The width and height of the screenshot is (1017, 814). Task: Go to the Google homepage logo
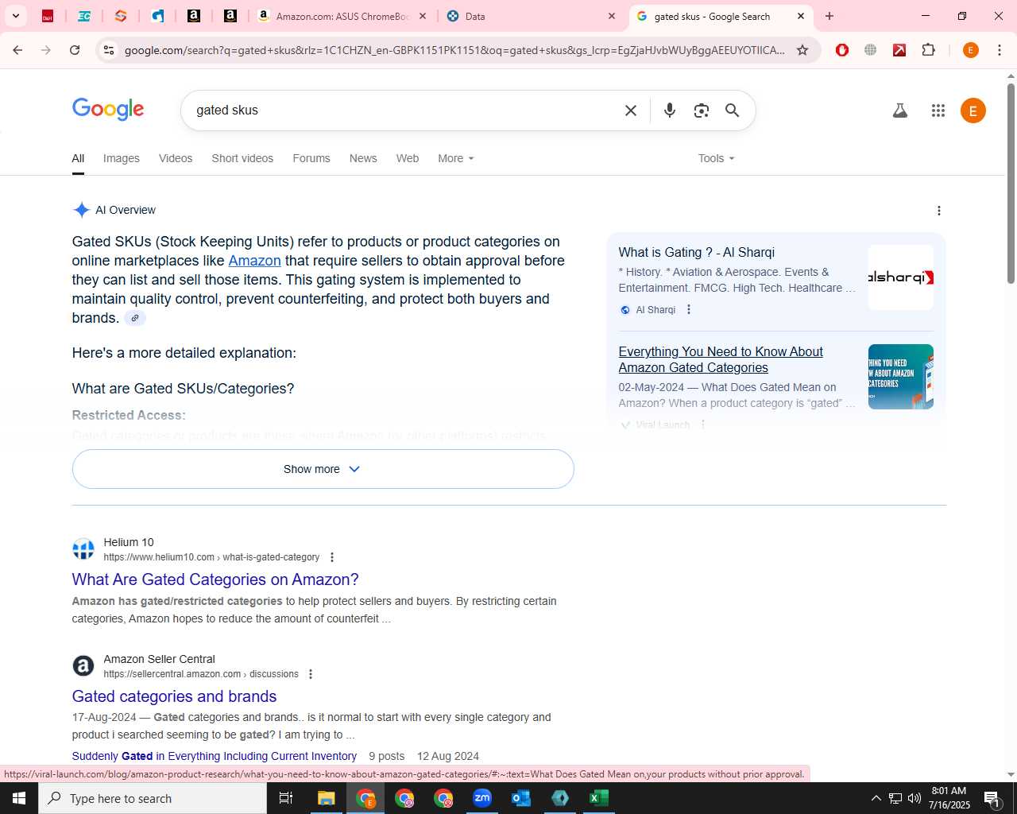(108, 109)
